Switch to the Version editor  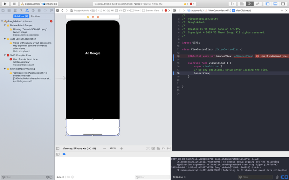(257, 4)
